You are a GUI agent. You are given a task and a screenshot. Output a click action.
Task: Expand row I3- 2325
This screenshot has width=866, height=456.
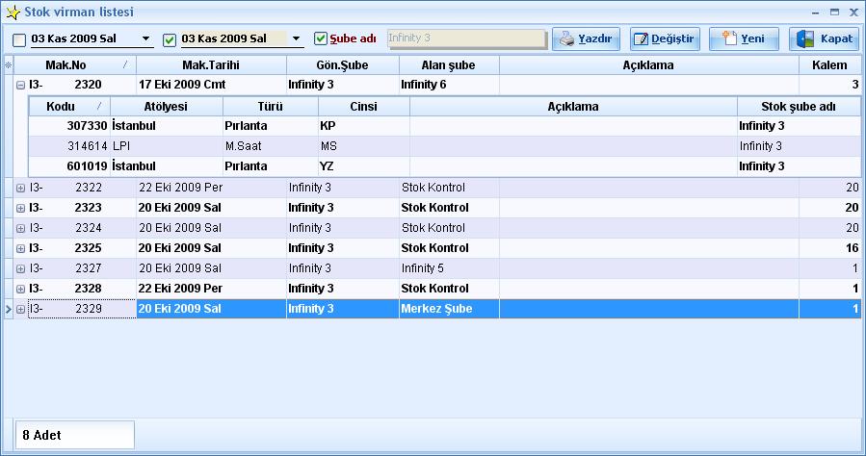tap(20, 248)
